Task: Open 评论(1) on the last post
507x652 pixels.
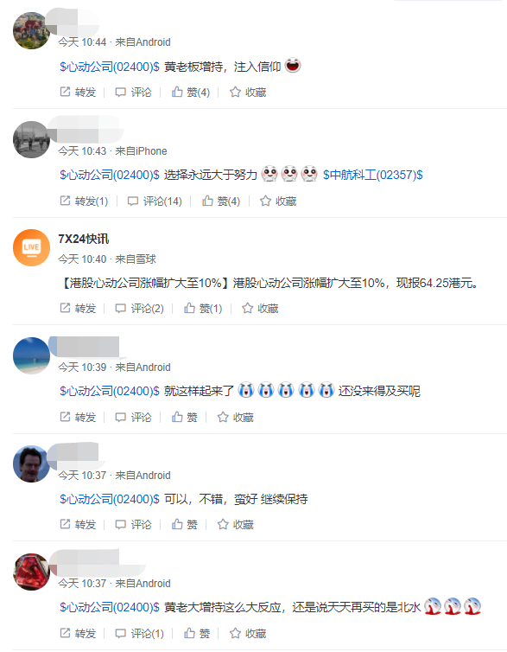Action: pos(140,633)
